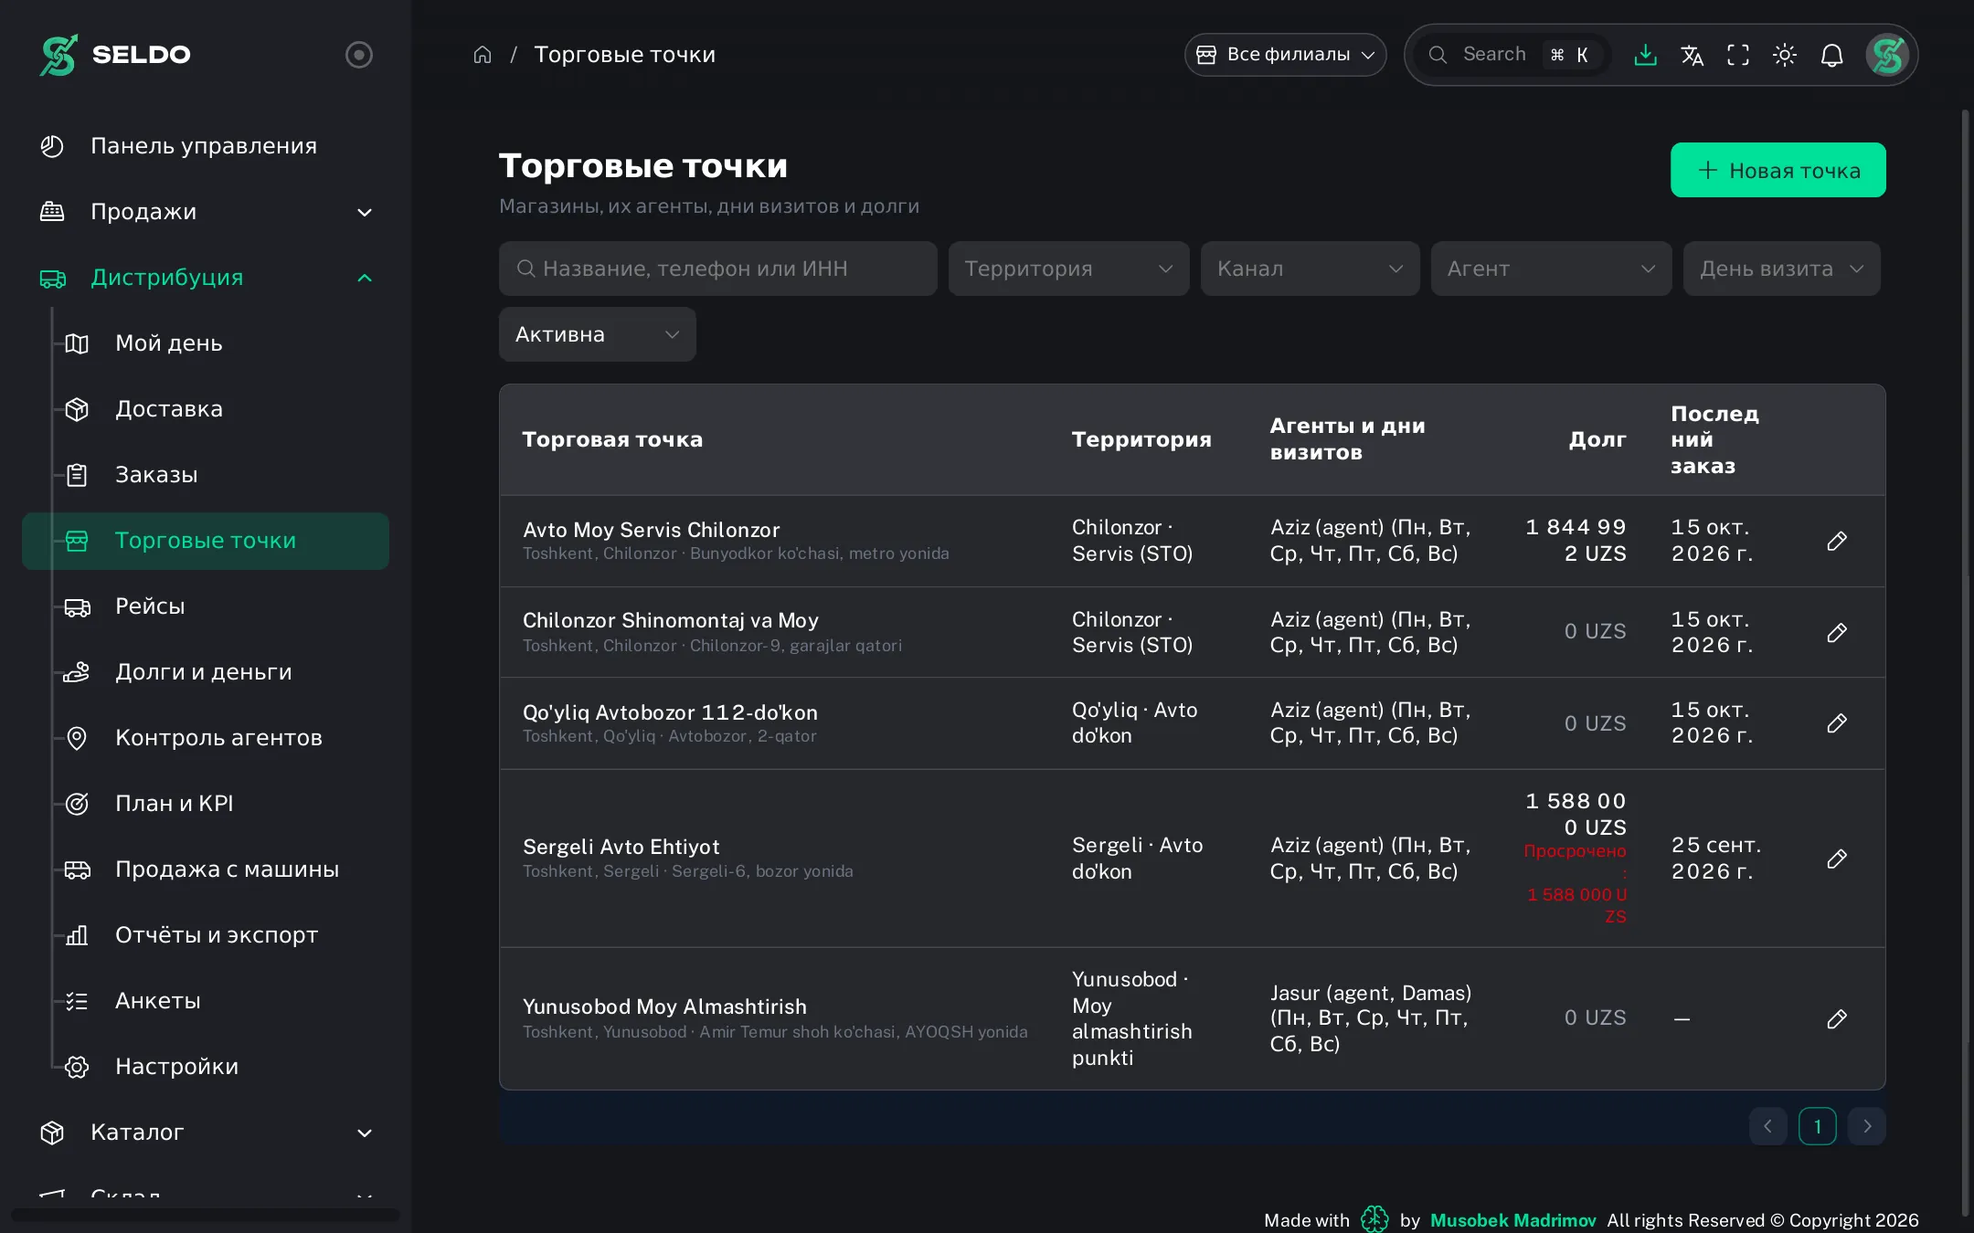
Task: Click page 1 pagination button
Action: pos(1817,1126)
